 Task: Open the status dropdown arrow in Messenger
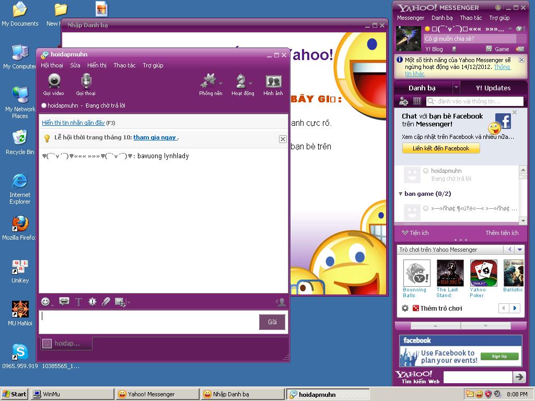(510, 29)
